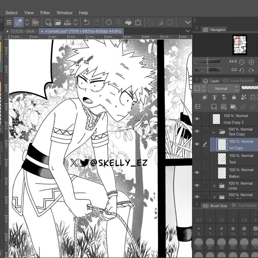The width and height of the screenshot is (258, 258).
Task: Hide the Ballon layer
Action: [x=197, y=173]
